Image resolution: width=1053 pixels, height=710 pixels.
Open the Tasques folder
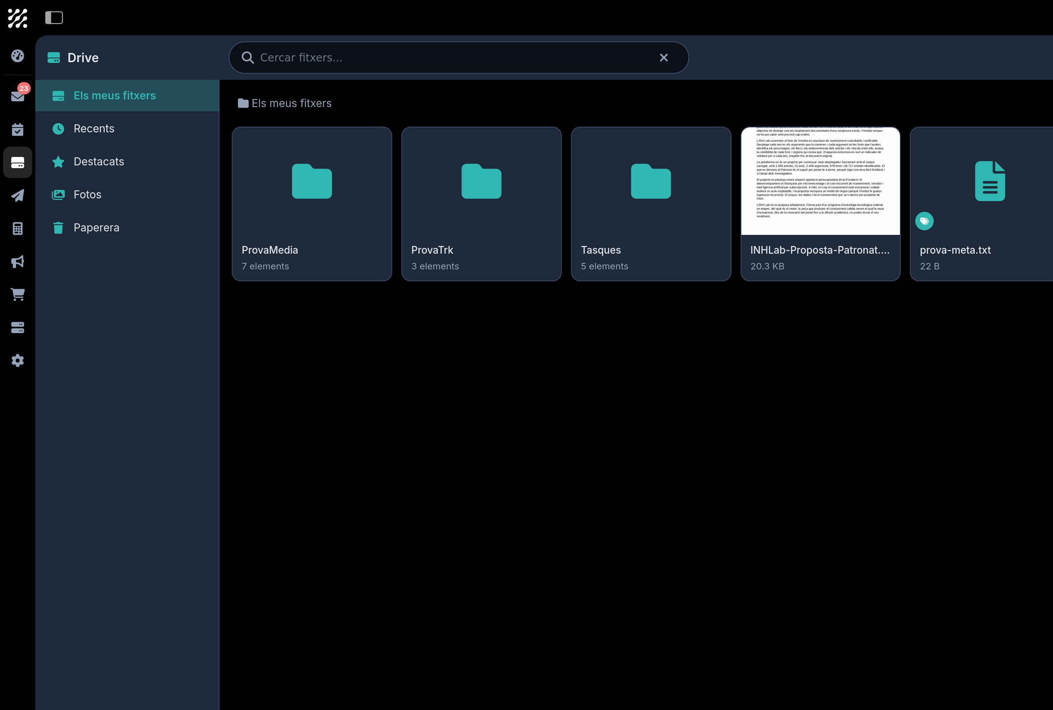point(651,204)
